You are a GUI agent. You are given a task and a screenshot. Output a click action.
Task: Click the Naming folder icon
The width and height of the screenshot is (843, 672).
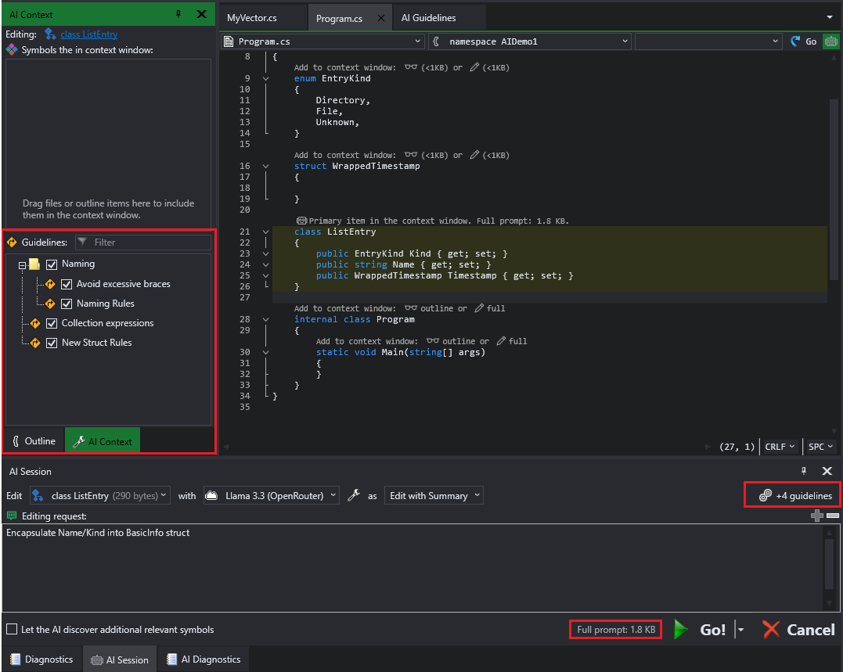click(x=34, y=264)
